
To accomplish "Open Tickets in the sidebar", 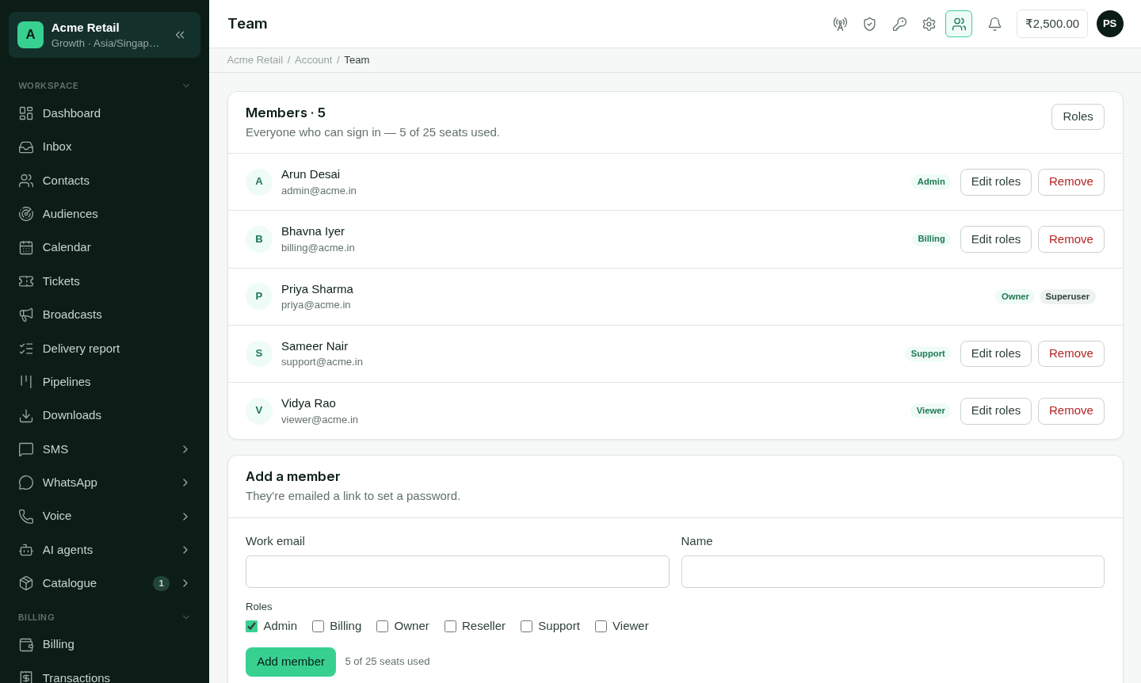I will (x=105, y=281).
